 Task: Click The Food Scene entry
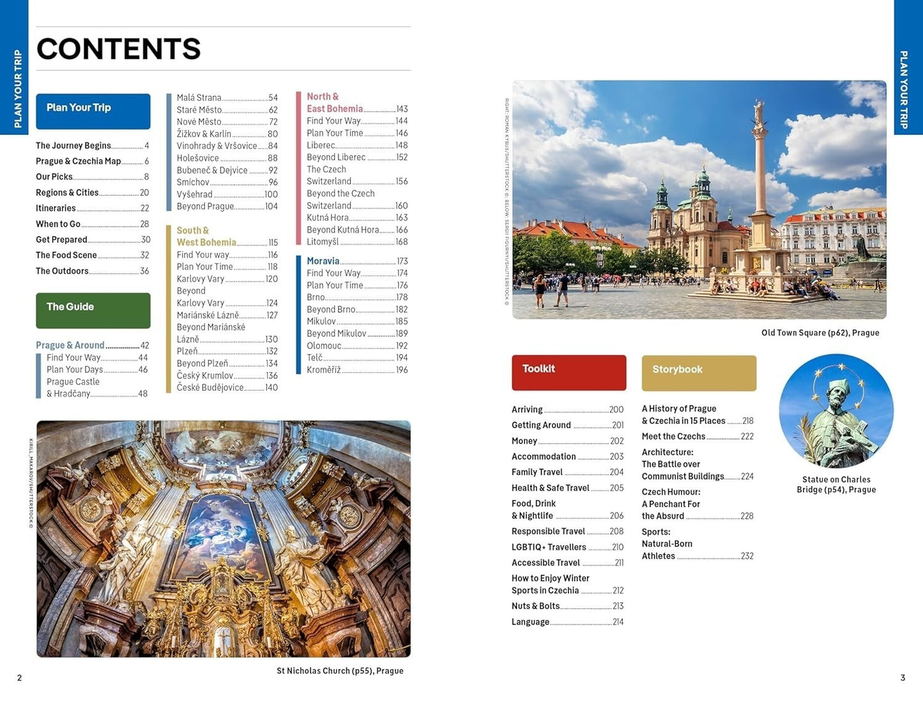pyautogui.click(x=65, y=255)
